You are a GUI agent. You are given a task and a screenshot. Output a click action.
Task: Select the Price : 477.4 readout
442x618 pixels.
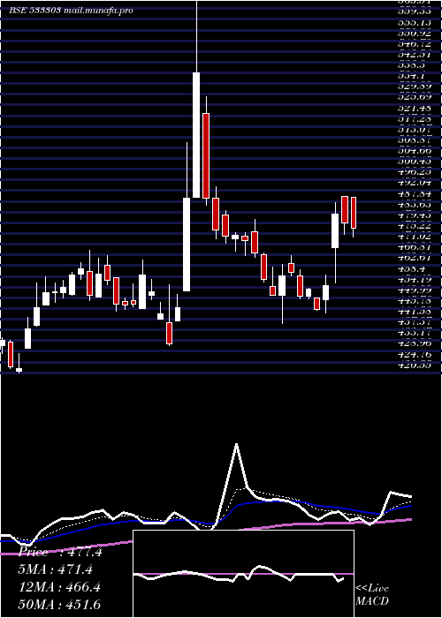click(x=60, y=552)
